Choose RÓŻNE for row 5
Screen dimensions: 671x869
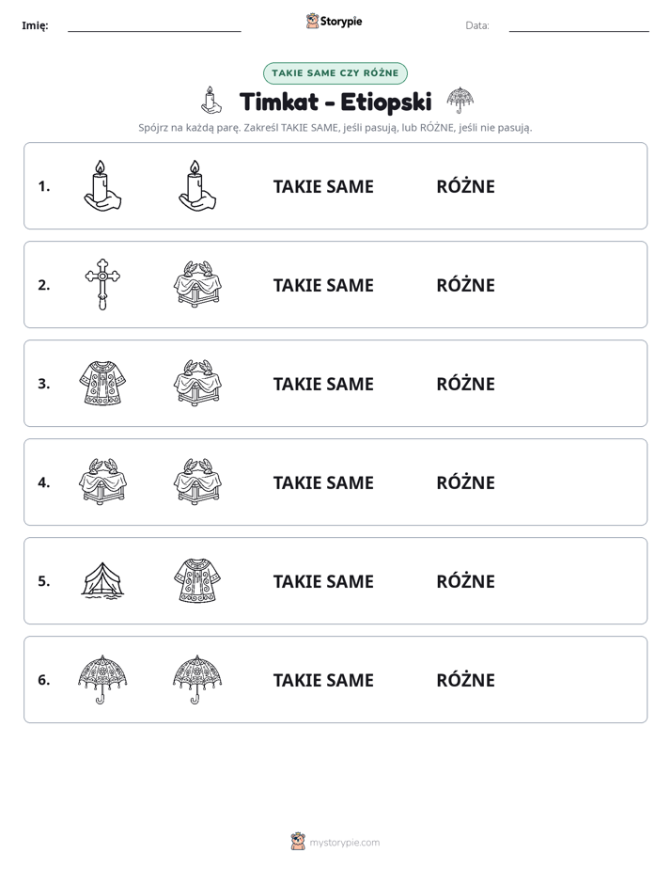click(465, 581)
